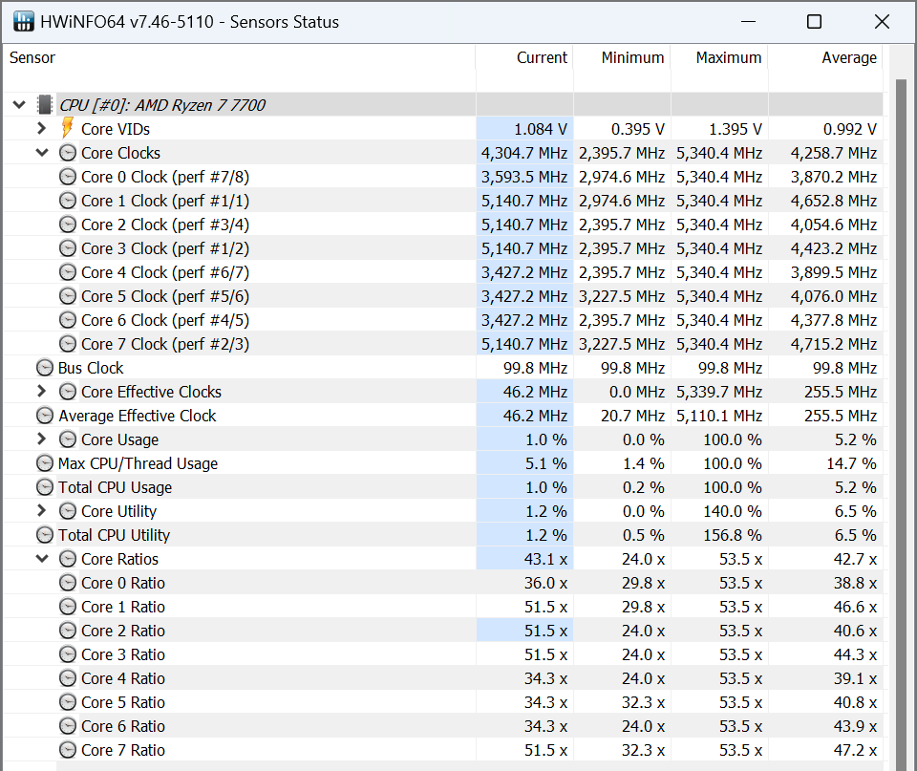Click the 1.084 V Core VIDs current value
Viewport: 917px width, 771px height.
541,129
